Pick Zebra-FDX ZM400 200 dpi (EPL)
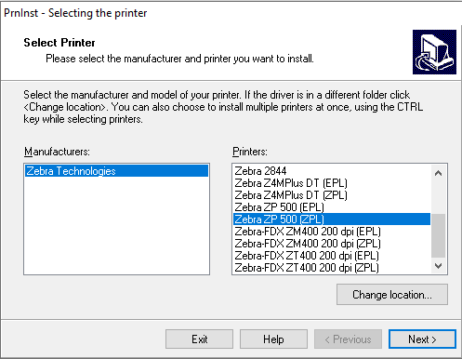Viewport: 462px width, 359px height. coord(332,232)
